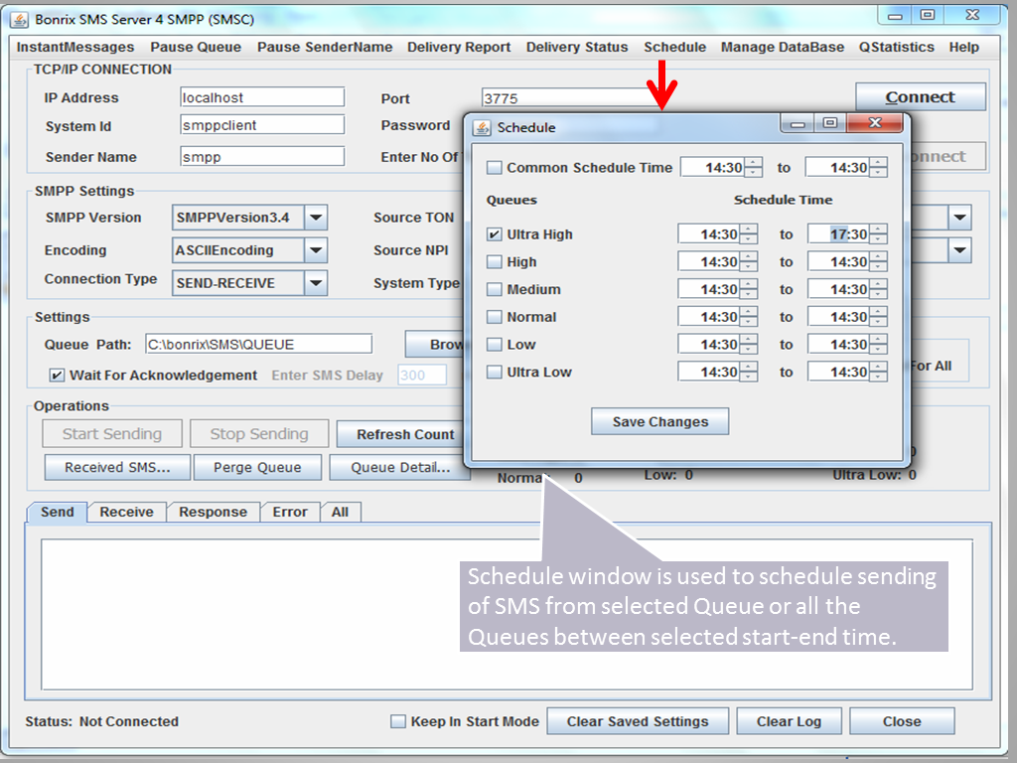Viewport: 1017px width, 763px height.
Task: Click the Queue Detail... button
Action: [400, 467]
